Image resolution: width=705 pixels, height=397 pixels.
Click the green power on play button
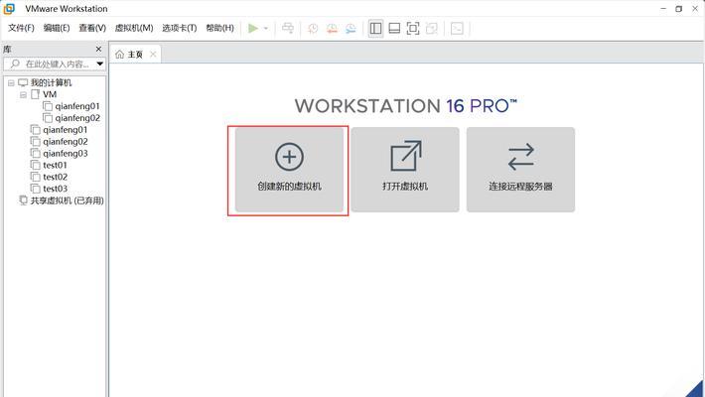click(253, 29)
